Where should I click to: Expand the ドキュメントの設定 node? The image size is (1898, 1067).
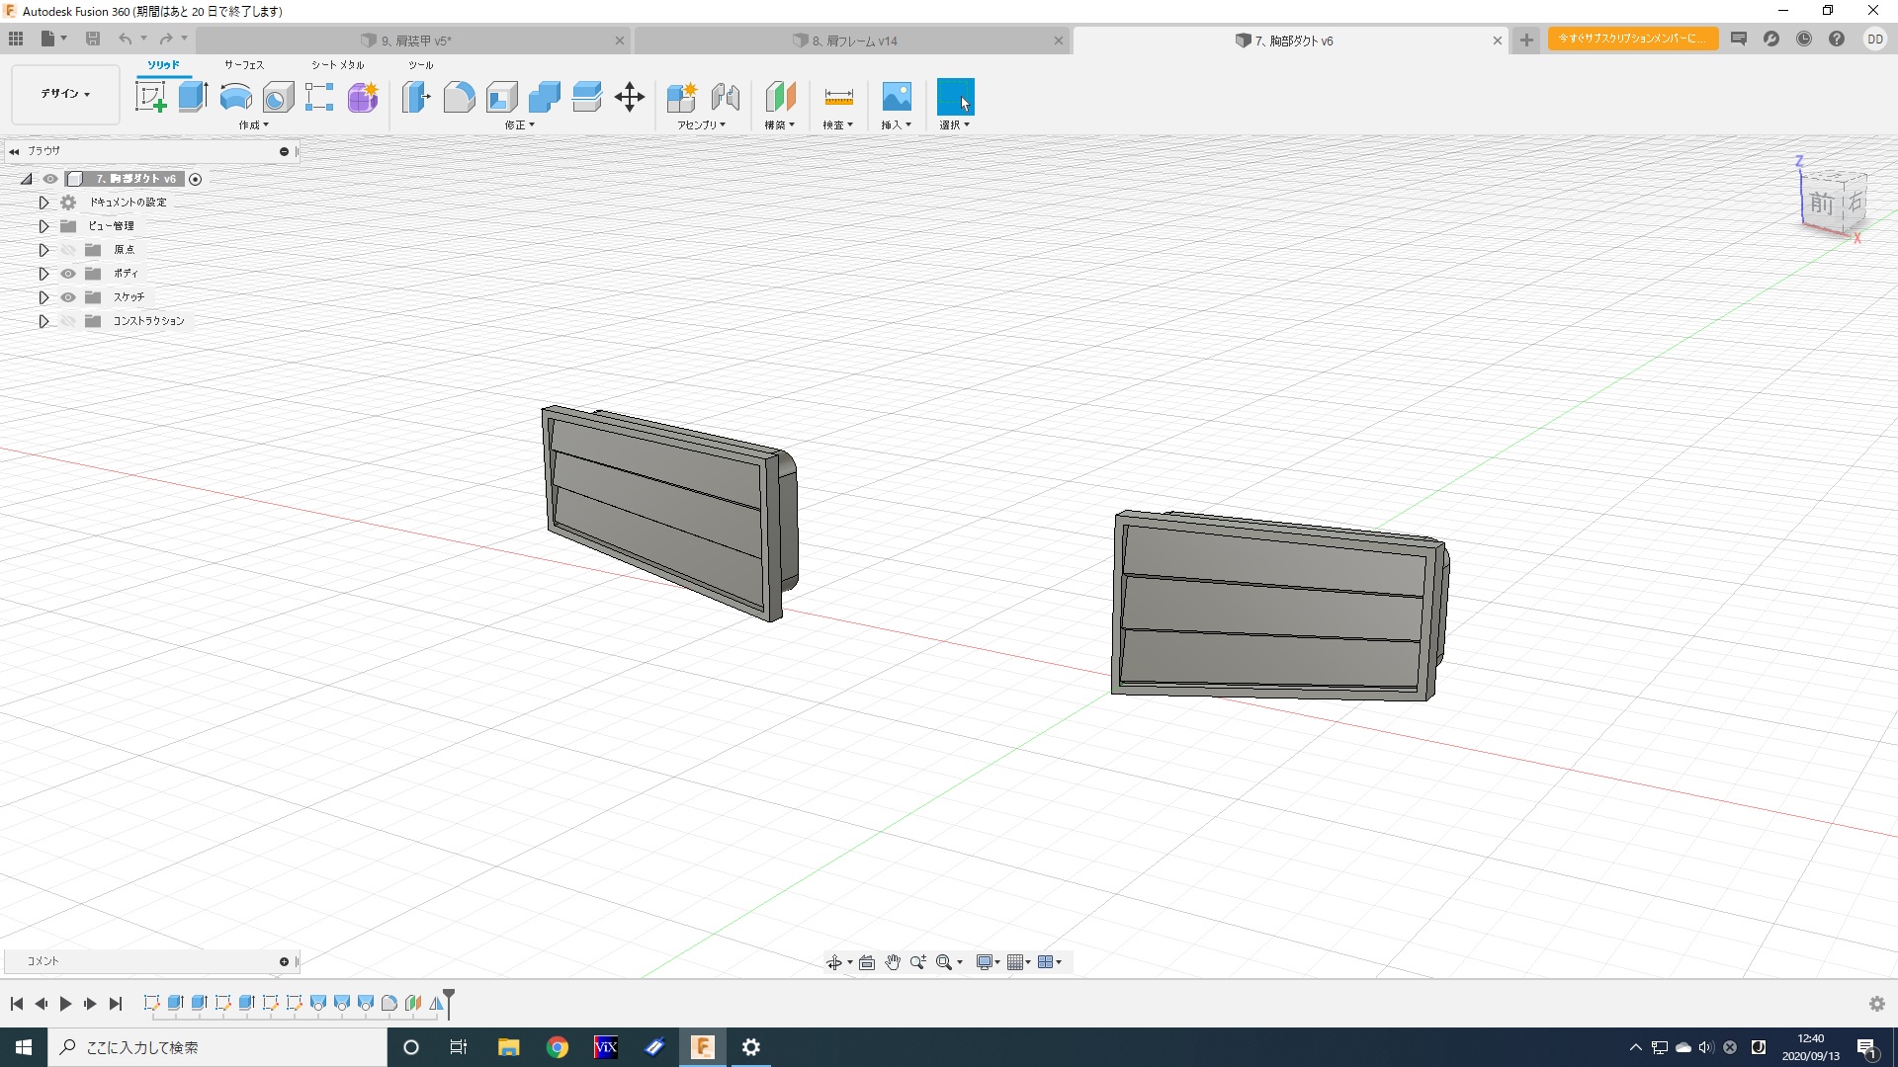(43, 203)
